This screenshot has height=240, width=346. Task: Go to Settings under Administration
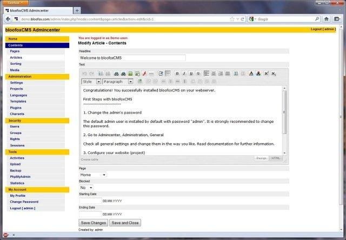(x=16, y=83)
